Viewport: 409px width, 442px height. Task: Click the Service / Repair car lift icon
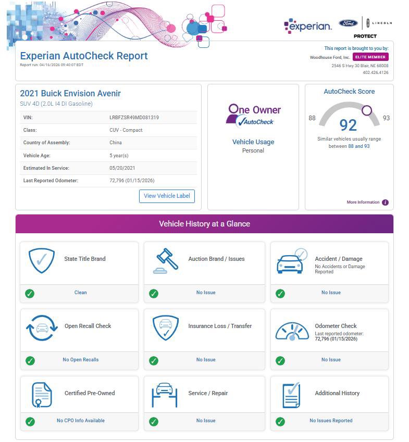point(166,396)
